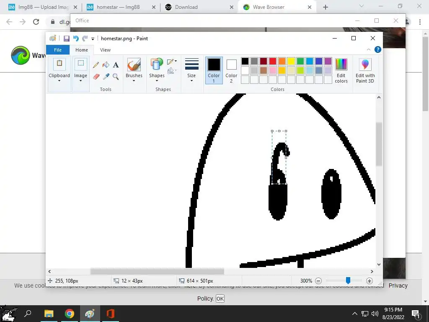Open Paint help question mark icon
Screen dimensions: 429x322
tap(378, 49)
